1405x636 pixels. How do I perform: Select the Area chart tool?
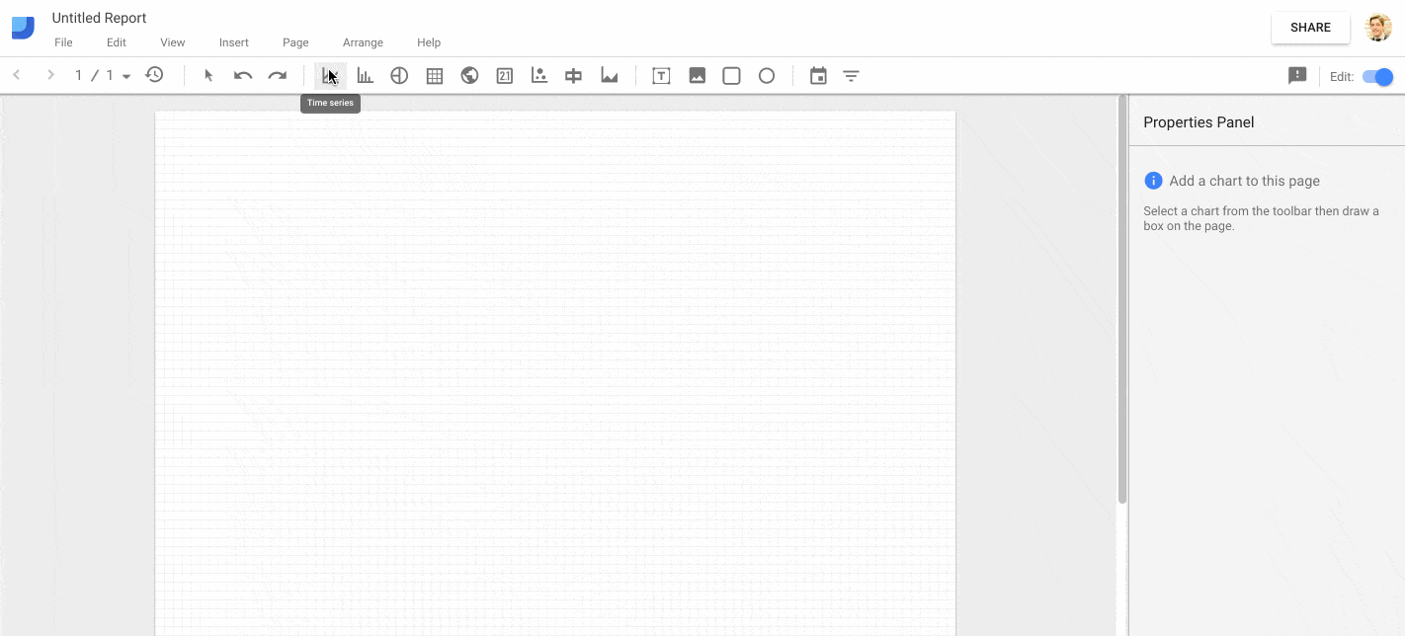pos(609,75)
